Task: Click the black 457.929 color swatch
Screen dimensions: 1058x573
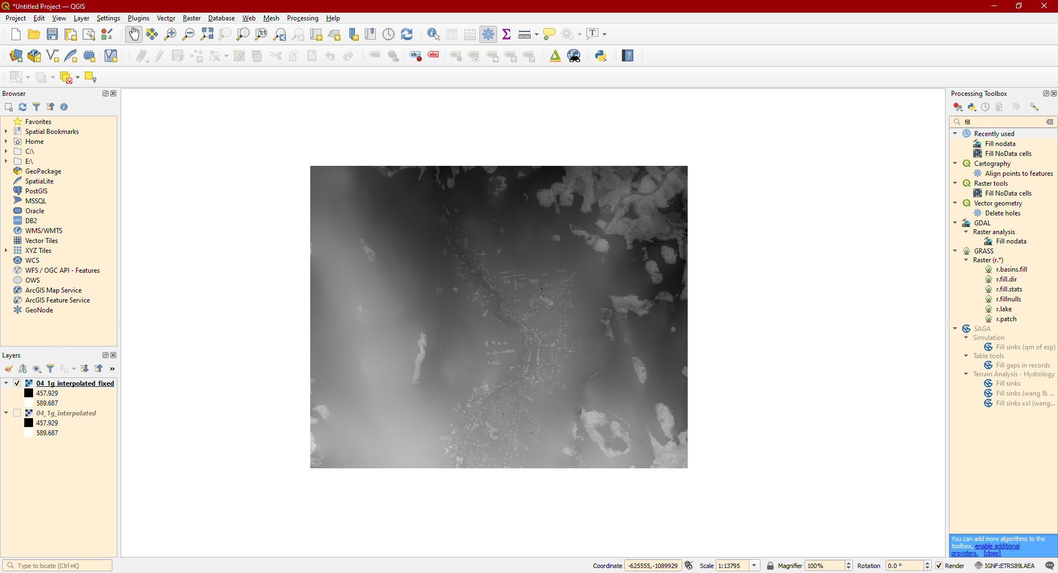Action: point(29,393)
